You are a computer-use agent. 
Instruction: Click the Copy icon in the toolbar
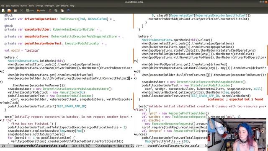(56, 10)
